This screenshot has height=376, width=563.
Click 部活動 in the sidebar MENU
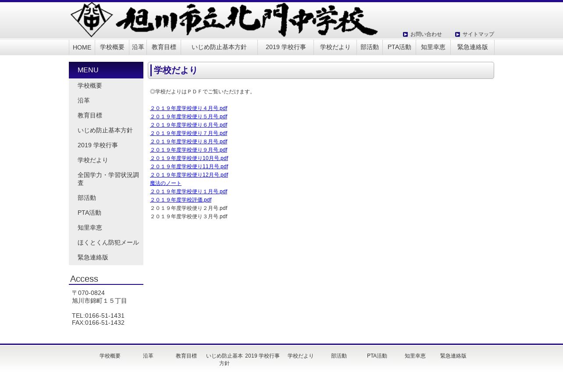[106, 198]
